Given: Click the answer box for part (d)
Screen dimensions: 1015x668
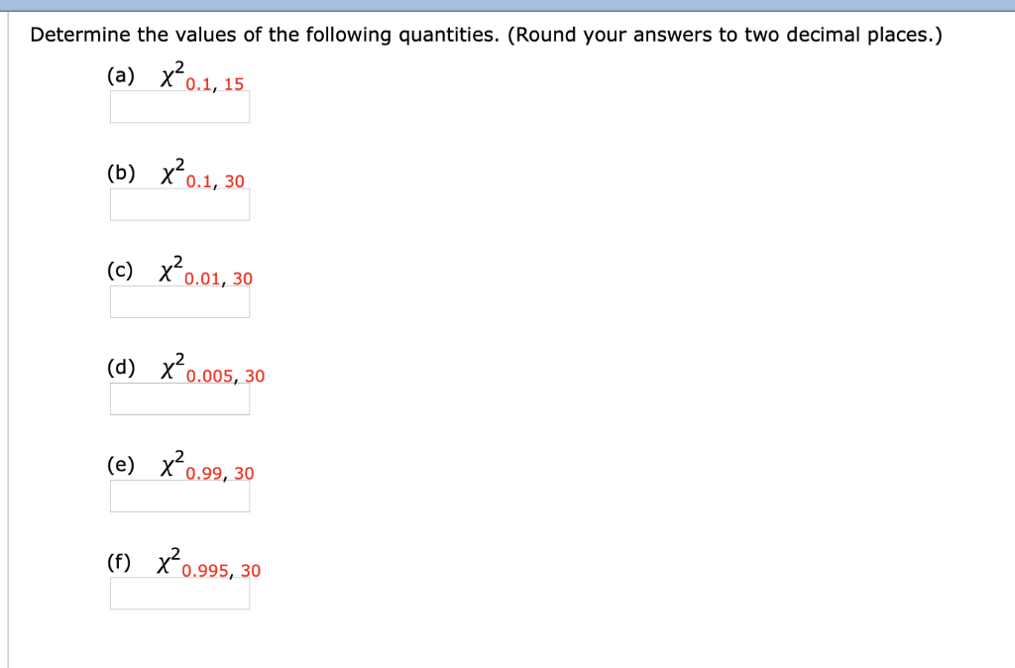Looking at the screenshot, I should click(x=179, y=399).
